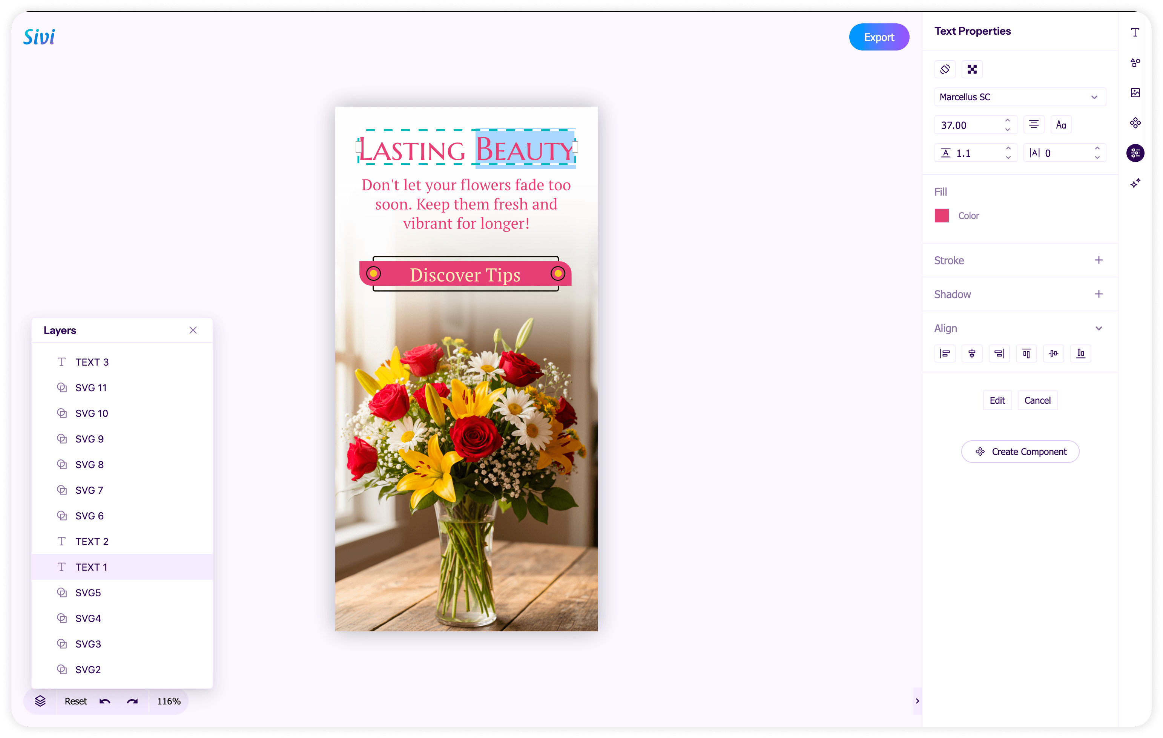Click the Create Component button

coord(1020,451)
